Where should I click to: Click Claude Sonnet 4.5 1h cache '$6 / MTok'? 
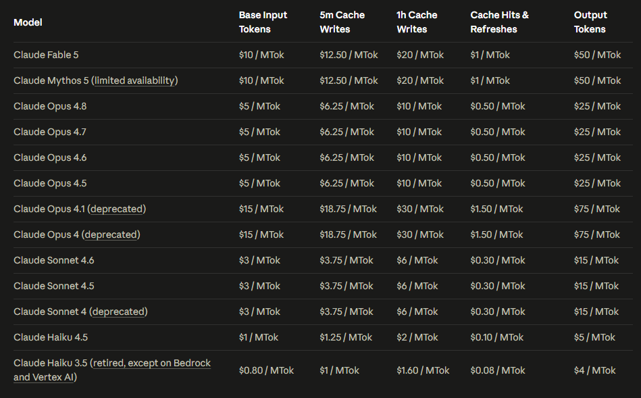pyautogui.click(x=417, y=286)
